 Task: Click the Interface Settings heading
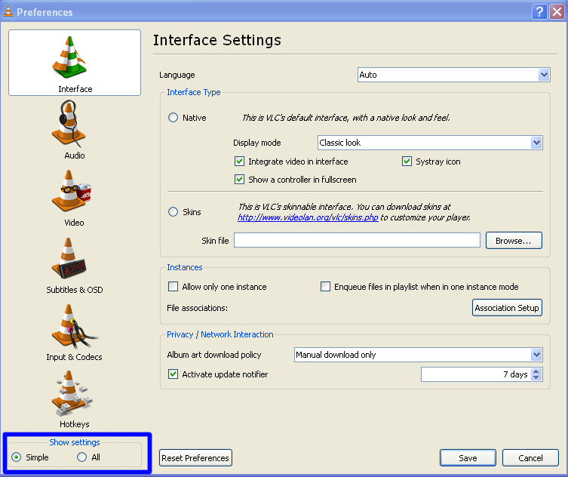(217, 40)
